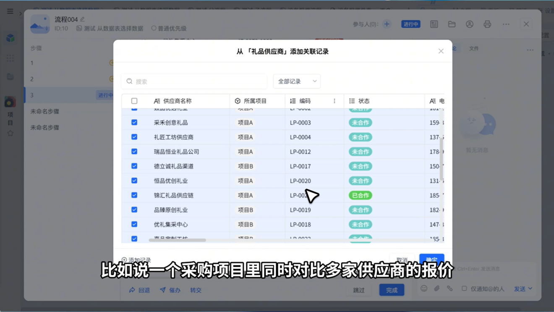Close the add linked records dialog
The image size is (554, 312).
tap(441, 51)
